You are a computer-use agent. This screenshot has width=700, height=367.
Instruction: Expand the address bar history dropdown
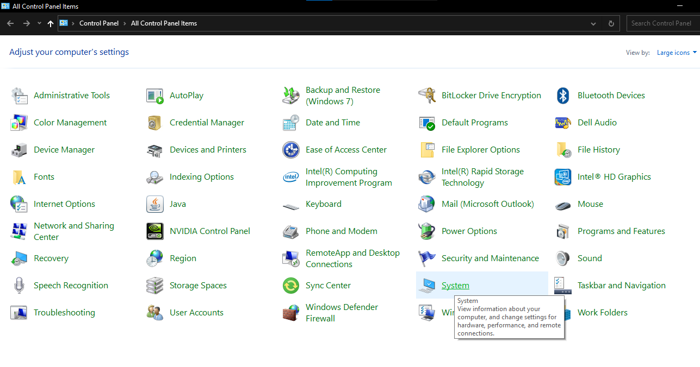coord(593,24)
